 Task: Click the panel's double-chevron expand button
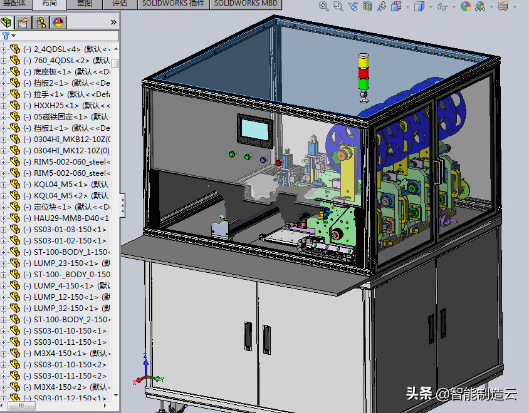click(x=113, y=23)
